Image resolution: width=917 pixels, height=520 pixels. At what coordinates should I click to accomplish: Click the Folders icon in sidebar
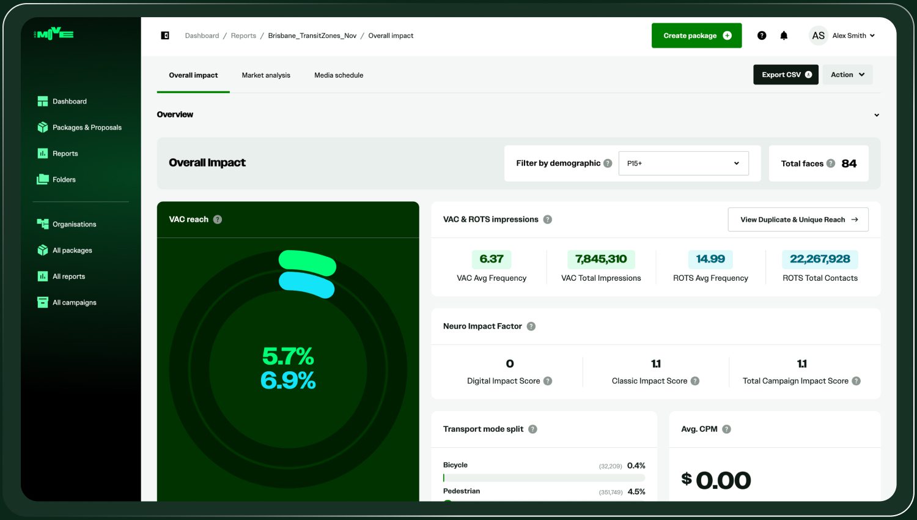[43, 179]
